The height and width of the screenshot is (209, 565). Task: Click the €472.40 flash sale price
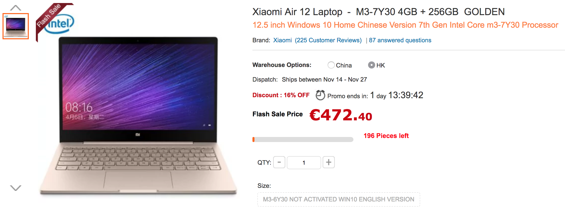pos(341,115)
